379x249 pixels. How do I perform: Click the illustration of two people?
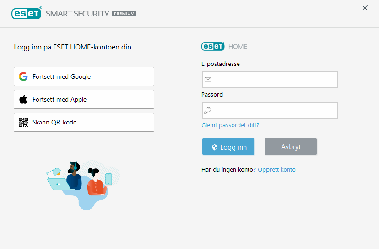click(83, 185)
